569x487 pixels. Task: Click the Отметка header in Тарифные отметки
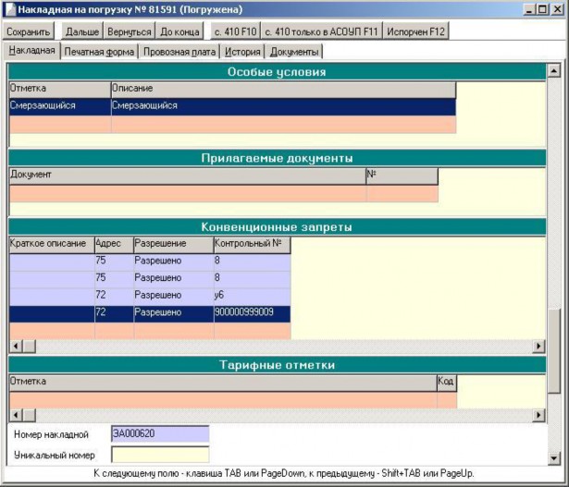(x=223, y=383)
